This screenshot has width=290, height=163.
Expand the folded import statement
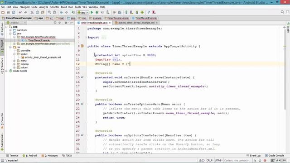tap(104, 37)
